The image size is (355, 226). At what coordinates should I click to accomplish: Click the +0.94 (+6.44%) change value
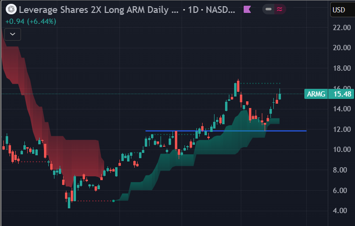pos(31,22)
